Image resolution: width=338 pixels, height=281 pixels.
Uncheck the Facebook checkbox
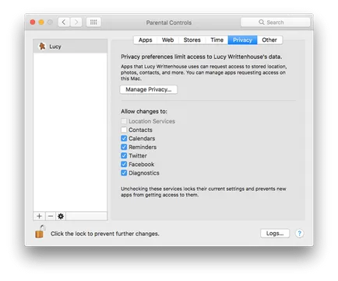pyautogui.click(x=124, y=164)
